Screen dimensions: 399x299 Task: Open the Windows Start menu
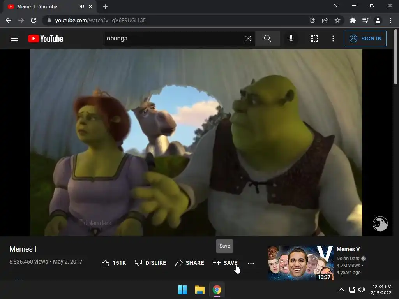pos(182,290)
